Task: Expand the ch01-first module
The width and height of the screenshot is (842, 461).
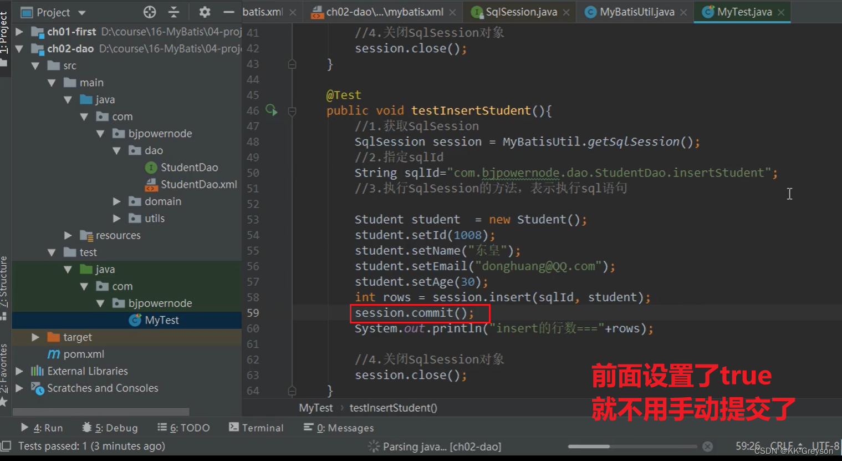Action: pos(19,32)
